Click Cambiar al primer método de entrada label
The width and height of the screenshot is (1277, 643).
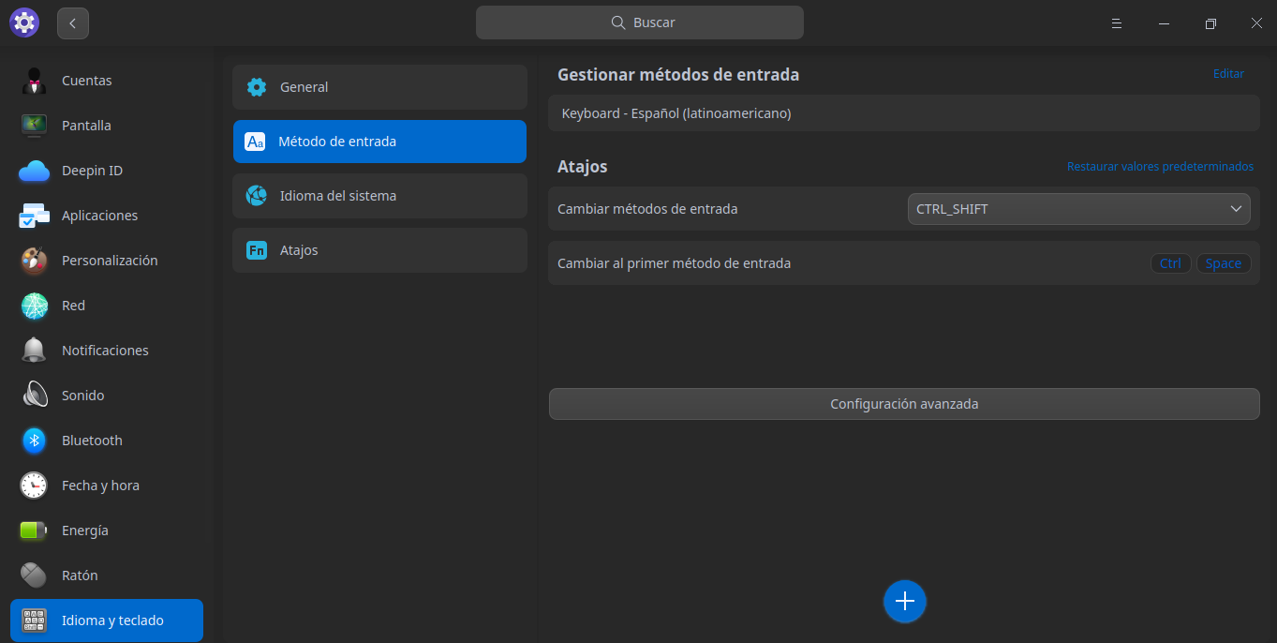(x=675, y=263)
